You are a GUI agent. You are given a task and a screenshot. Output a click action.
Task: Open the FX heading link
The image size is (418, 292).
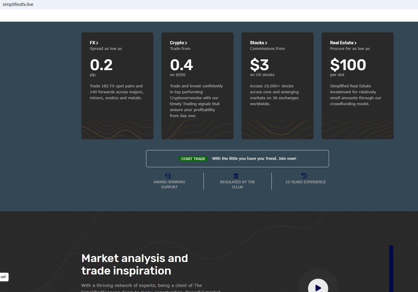point(94,43)
